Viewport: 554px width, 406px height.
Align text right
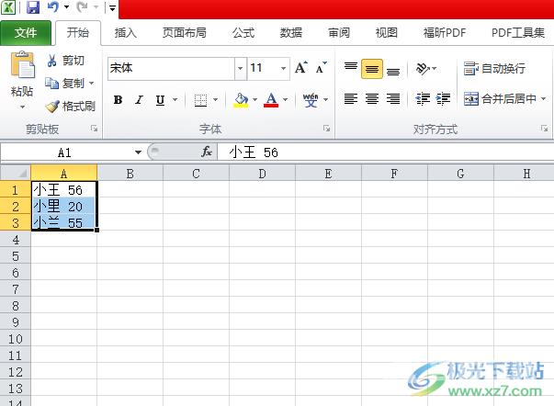(393, 98)
